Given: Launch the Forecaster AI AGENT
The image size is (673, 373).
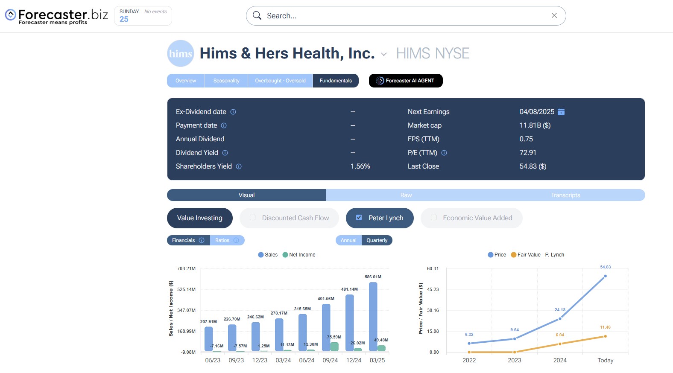Looking at the screenshot, I should (405, 81).
